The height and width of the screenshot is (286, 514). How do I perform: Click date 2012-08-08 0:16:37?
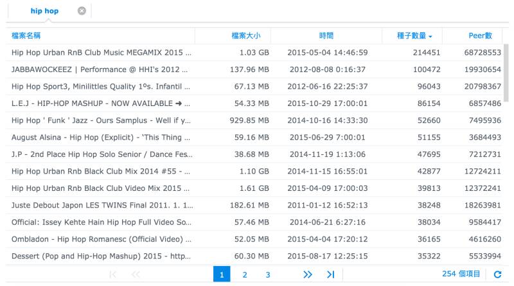[x=328, y=69]
